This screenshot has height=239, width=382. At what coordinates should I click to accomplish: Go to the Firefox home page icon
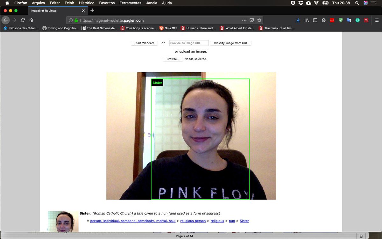point(31,20)
